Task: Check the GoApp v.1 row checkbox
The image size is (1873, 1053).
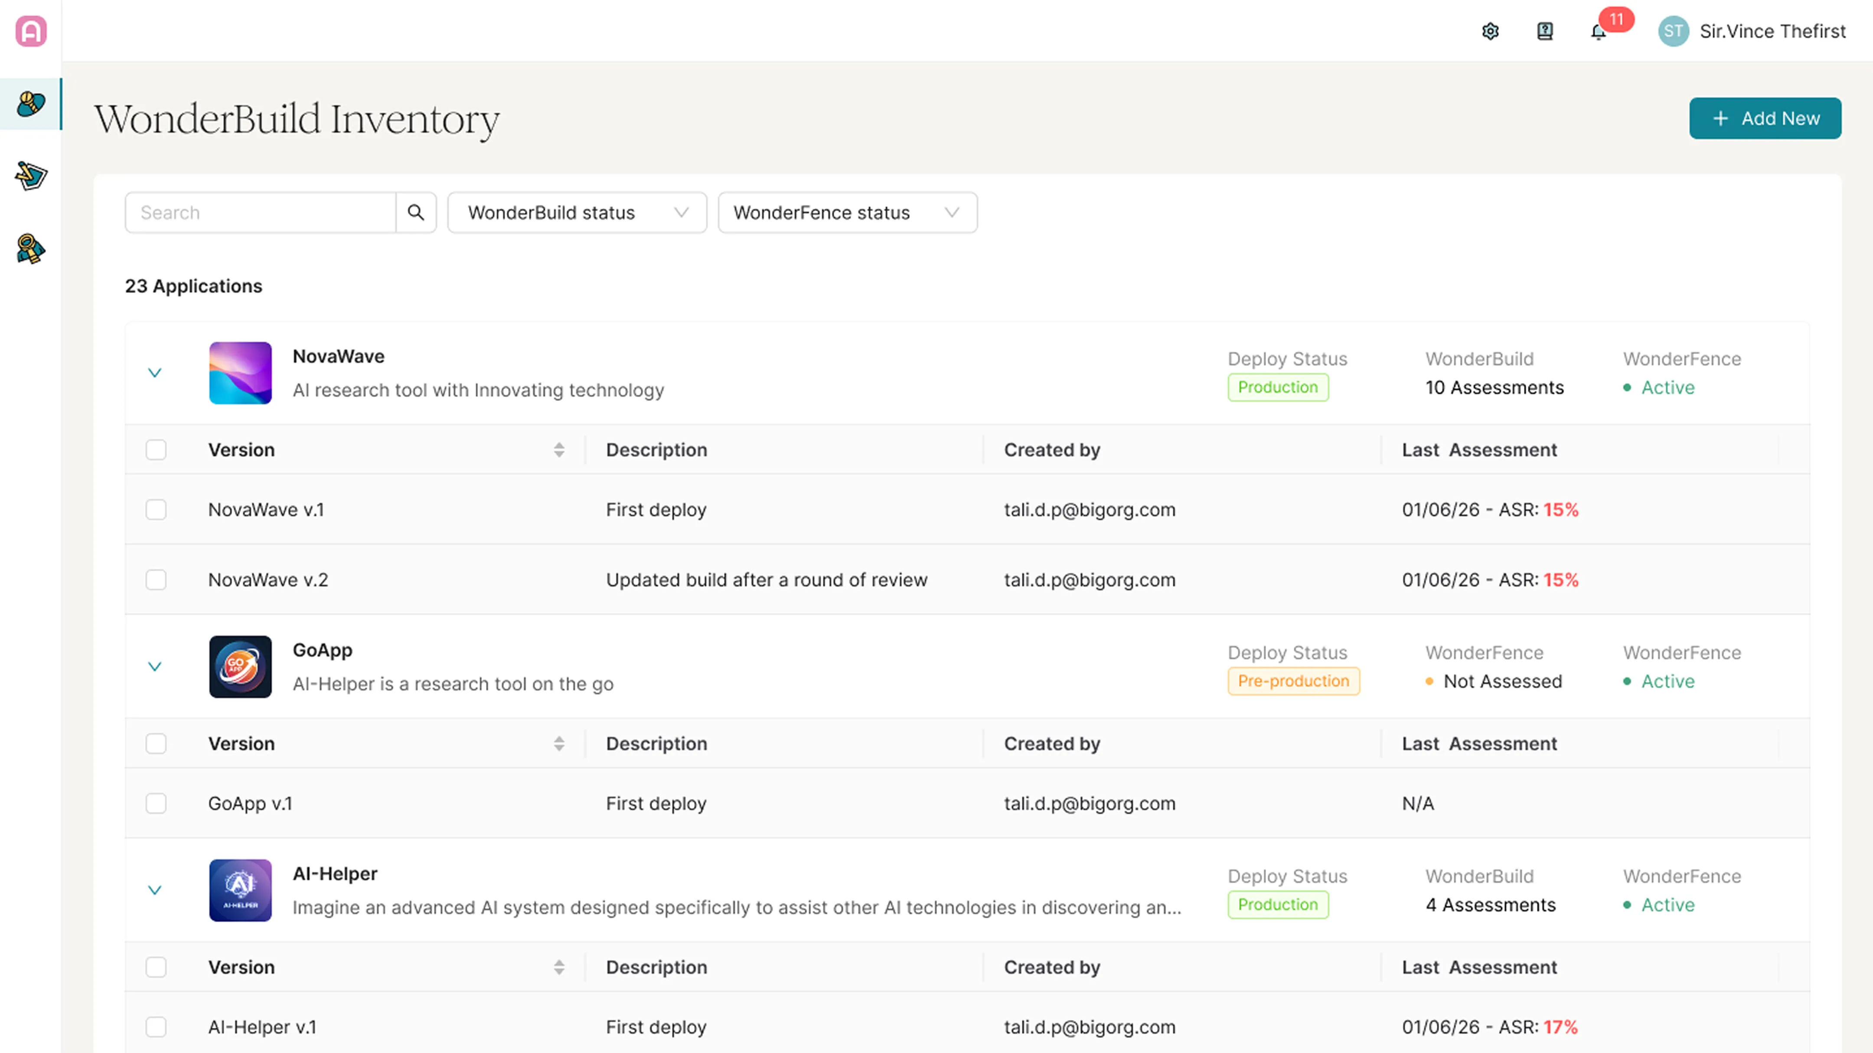Action: point(156,803)
